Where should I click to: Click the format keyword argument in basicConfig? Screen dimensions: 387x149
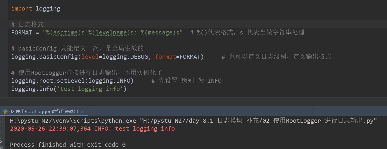(165, 56)
